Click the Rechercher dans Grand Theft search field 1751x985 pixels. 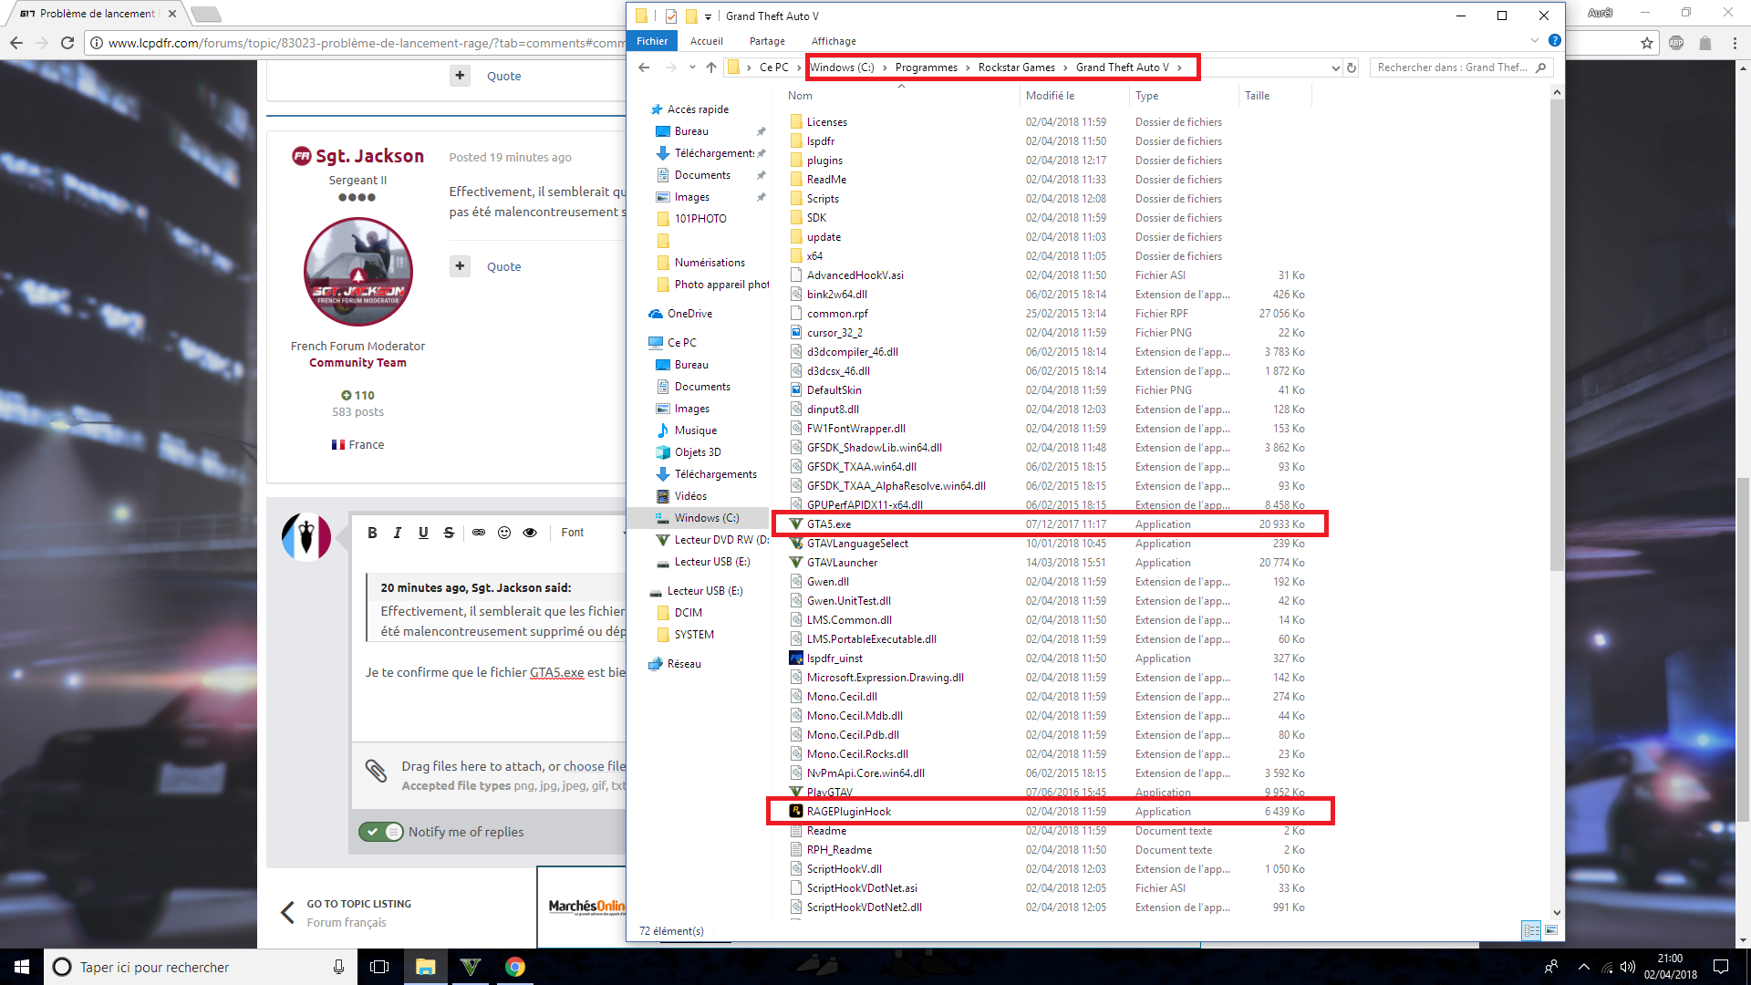coord(1452,67)
